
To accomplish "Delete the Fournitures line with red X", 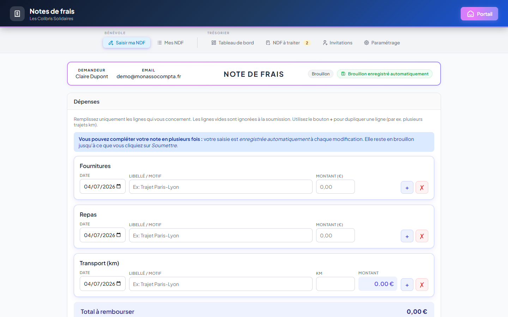I will (422, 187).
